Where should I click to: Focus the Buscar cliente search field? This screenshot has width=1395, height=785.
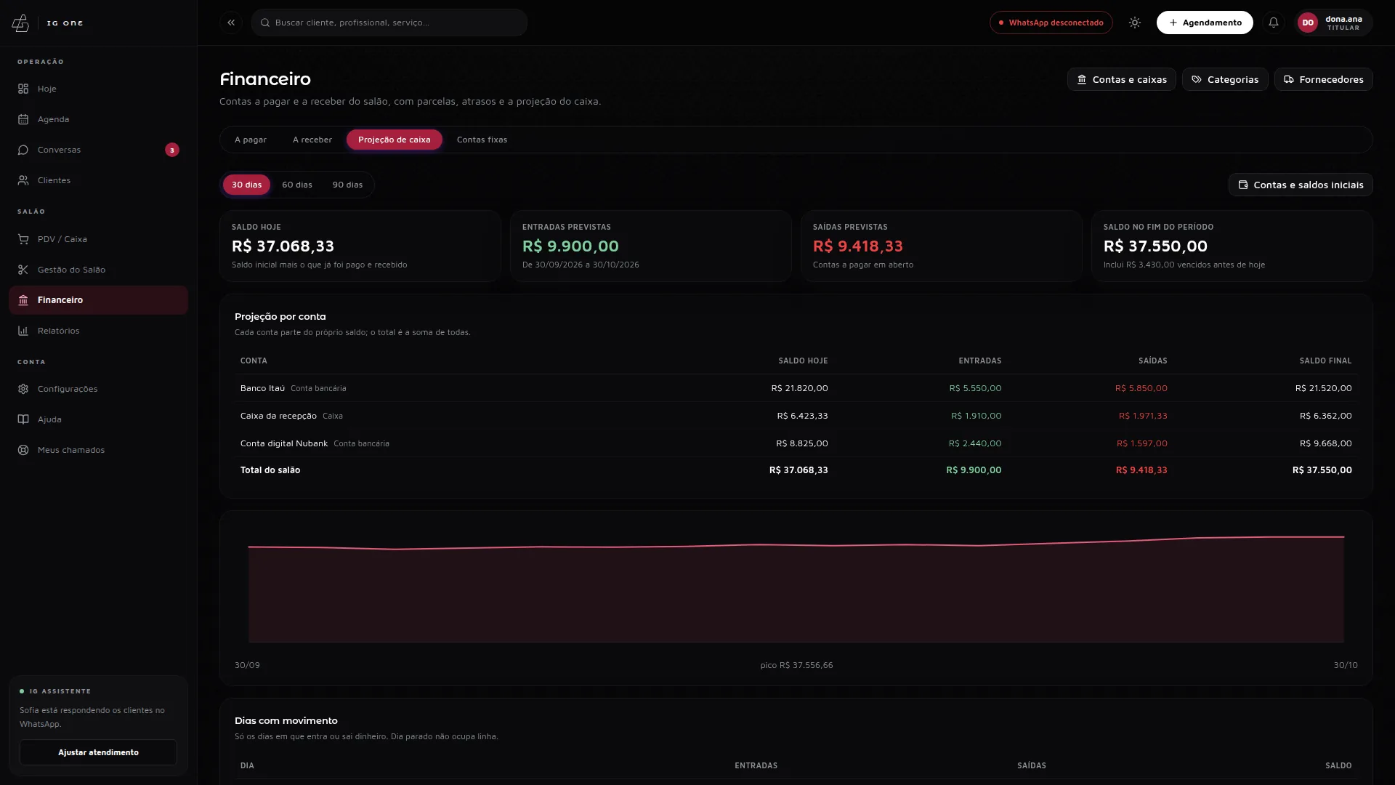tap(389, 23)
